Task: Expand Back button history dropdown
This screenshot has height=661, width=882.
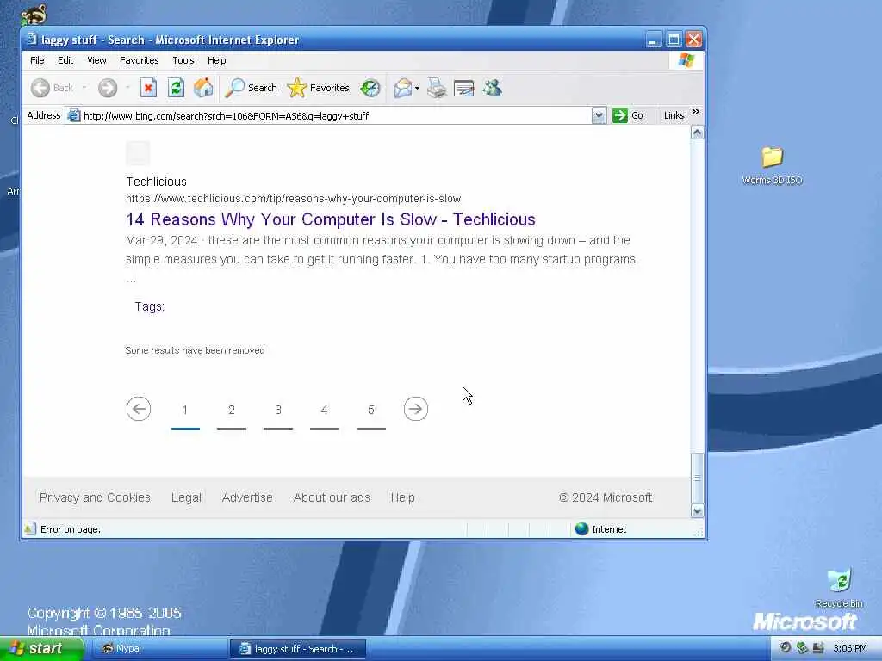Action: point(84,88)
